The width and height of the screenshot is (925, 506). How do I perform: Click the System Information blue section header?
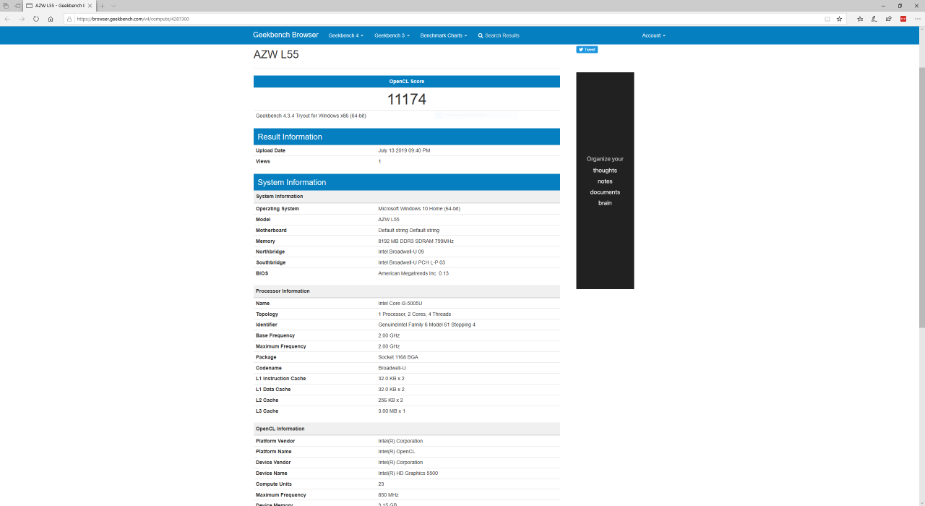tap(407, 182)
